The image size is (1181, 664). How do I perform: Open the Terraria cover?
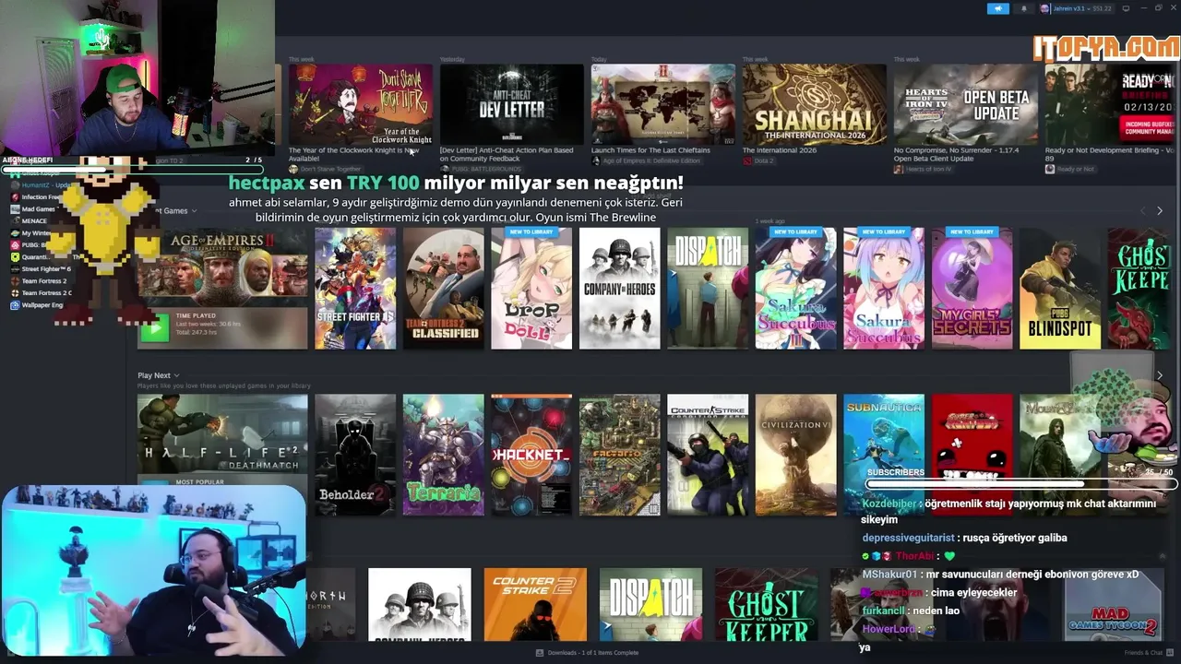(x=443, y=455)
